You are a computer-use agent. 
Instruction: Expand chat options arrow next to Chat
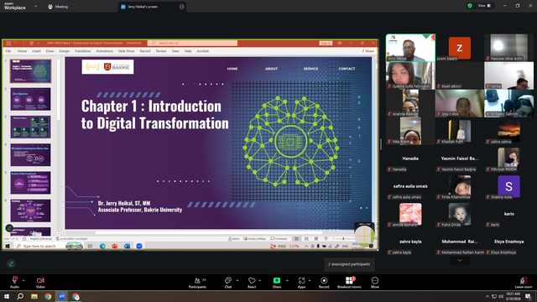237,280
